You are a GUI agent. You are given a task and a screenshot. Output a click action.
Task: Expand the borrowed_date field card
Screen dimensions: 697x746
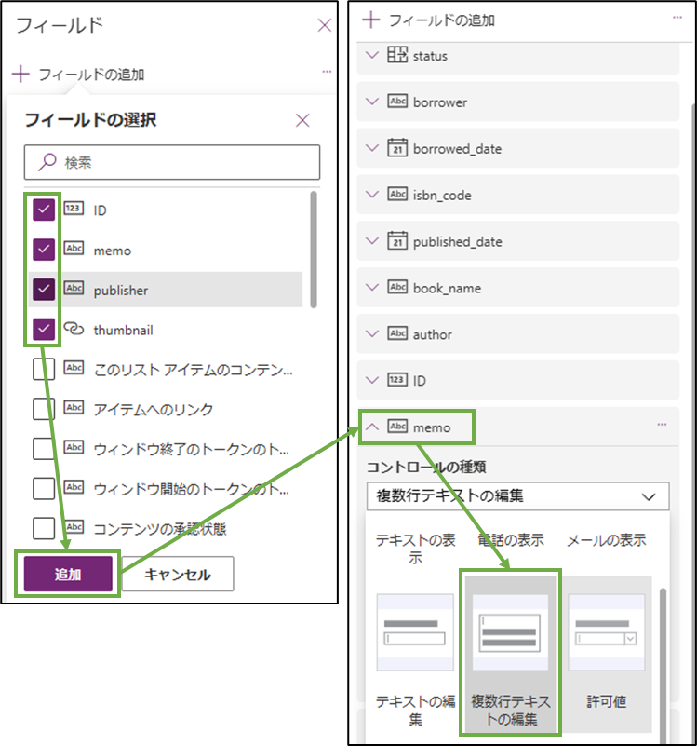pos(372,148)
